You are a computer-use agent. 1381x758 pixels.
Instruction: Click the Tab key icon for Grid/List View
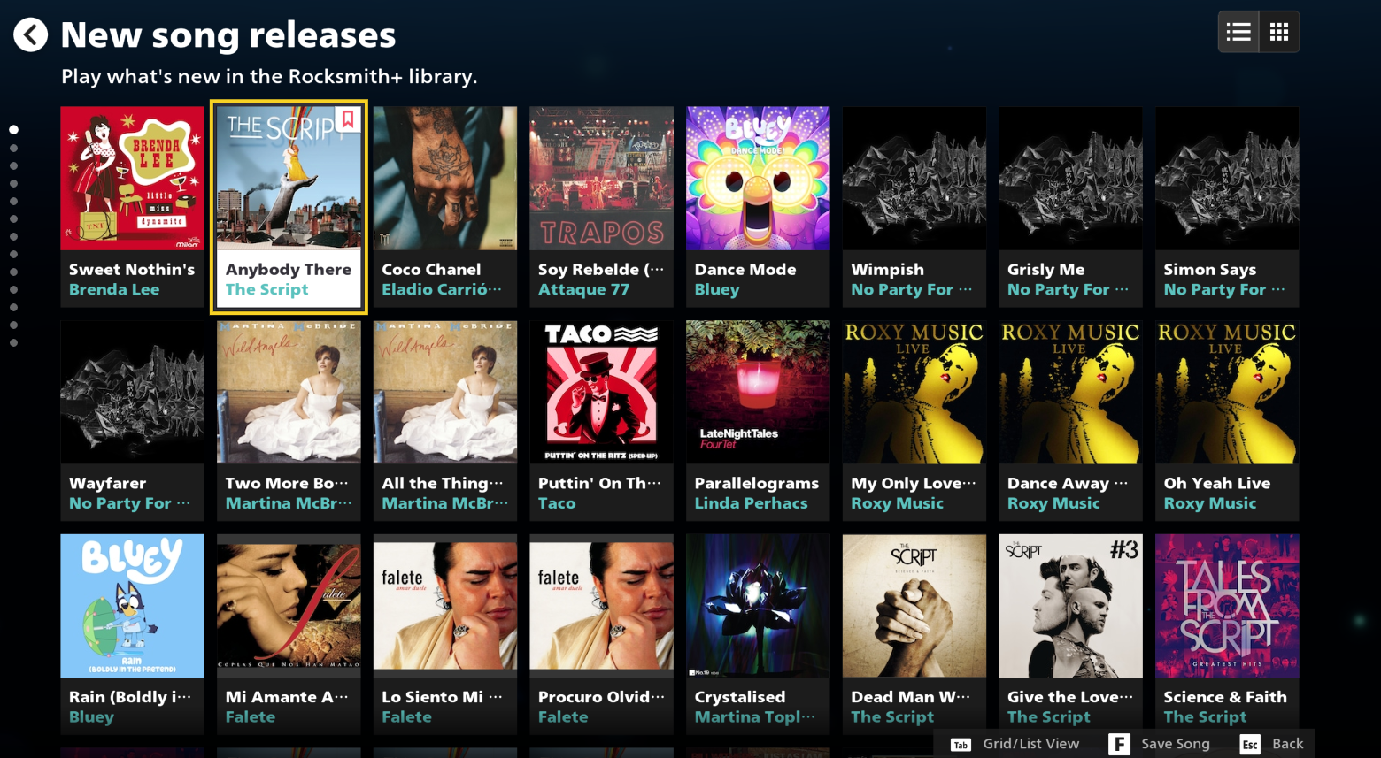(x=961, y=745)
